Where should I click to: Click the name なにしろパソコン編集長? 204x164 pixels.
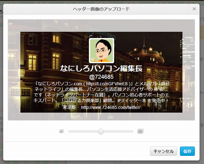101,68
